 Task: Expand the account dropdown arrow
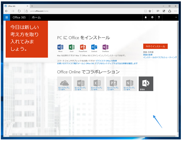(176, 17)
